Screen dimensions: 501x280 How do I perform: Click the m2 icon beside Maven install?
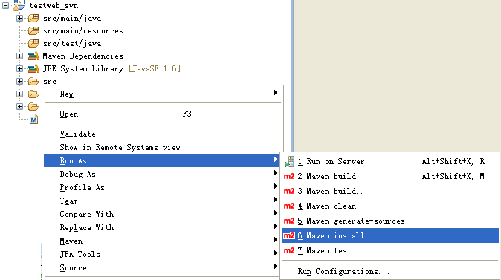click(x=289, y=235)
